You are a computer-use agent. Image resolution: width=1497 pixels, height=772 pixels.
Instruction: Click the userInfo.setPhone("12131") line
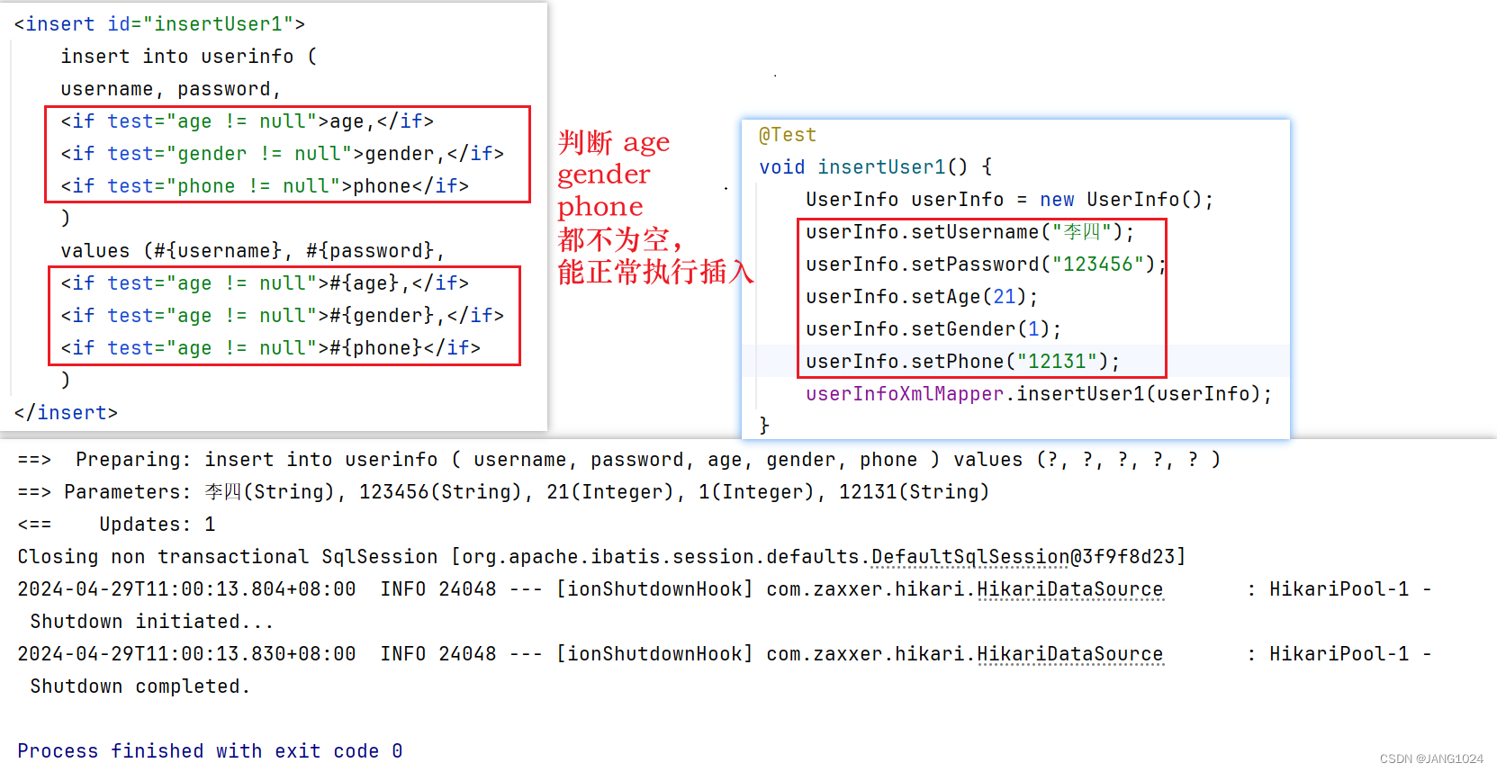pyautogui.click(x=963, y=362)
